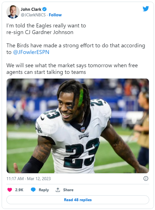Click the Share label
The height and width of the screenshot is (210, 155).
coord(68,190)
